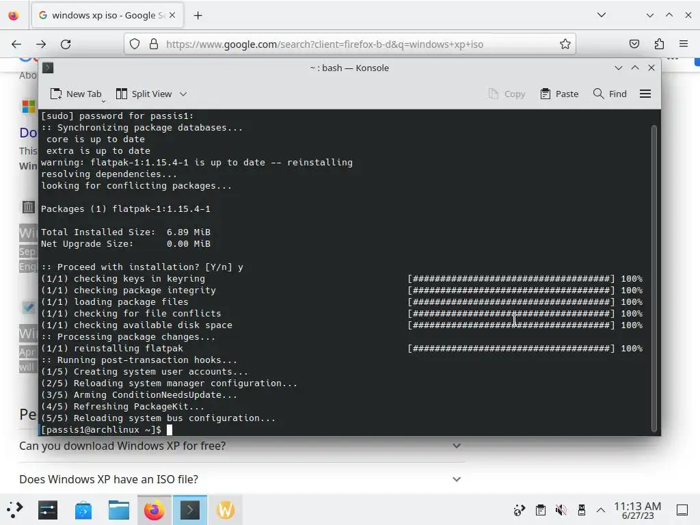Go forward in Firefox
700x525 pixels.
pyautogui.click(x=41, y=44)
